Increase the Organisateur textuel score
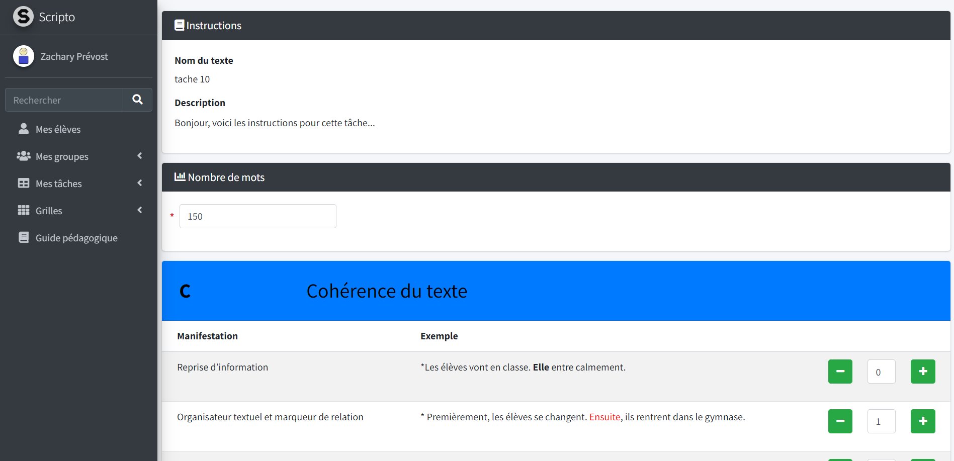The height and width of the screenshot is (461, 954). [x=922, y=421]
